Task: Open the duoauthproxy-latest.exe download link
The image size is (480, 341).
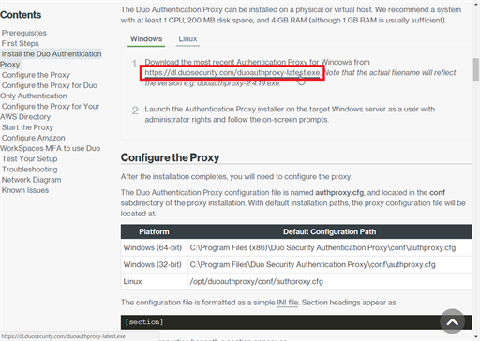Action: pyautogui.click(x=232, y=73)
